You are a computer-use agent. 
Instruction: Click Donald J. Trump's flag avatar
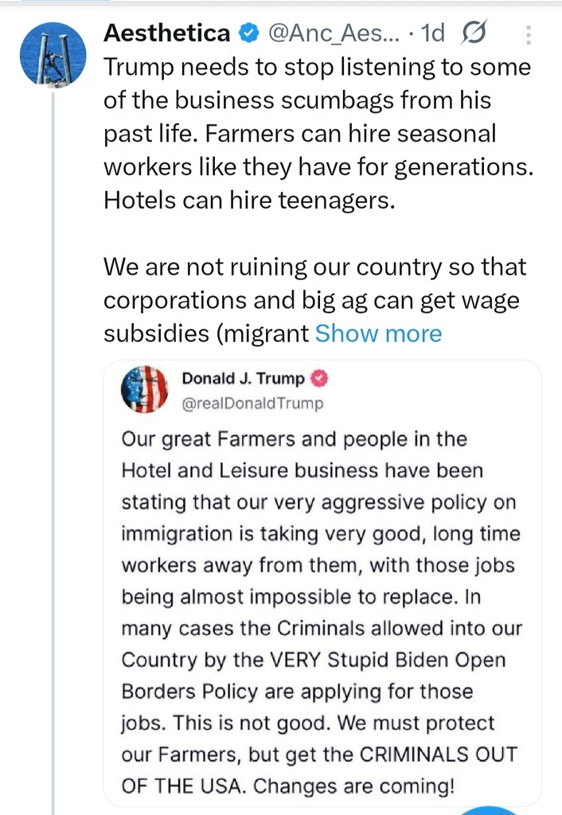click(x=144, y=390)
